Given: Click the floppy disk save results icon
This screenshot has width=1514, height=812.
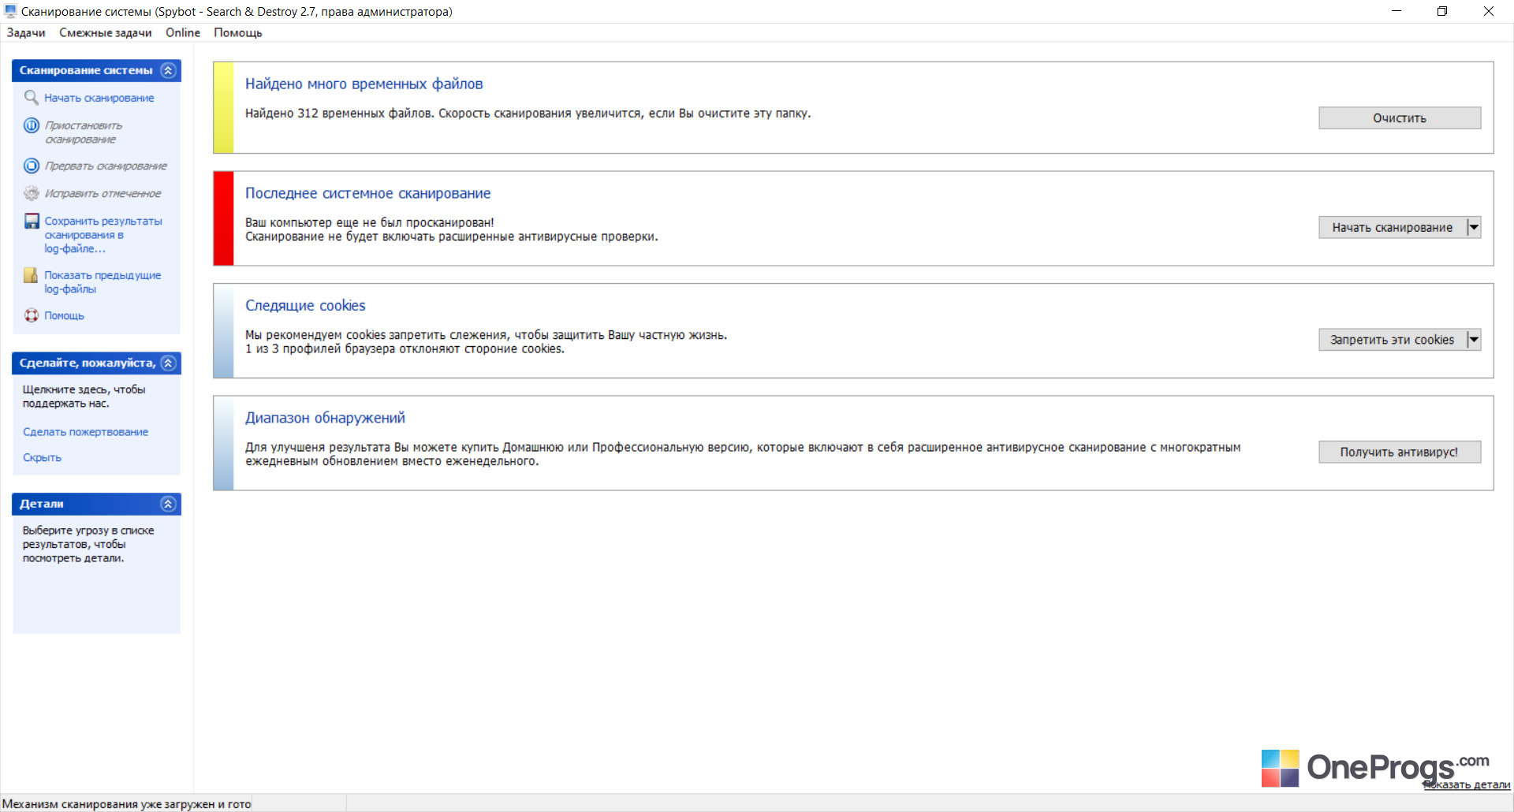Looking at the screenshot, I should point(32,221).
